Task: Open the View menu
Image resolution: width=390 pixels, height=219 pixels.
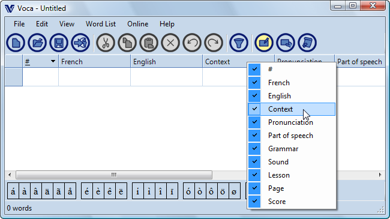Action: pos(67,24)
